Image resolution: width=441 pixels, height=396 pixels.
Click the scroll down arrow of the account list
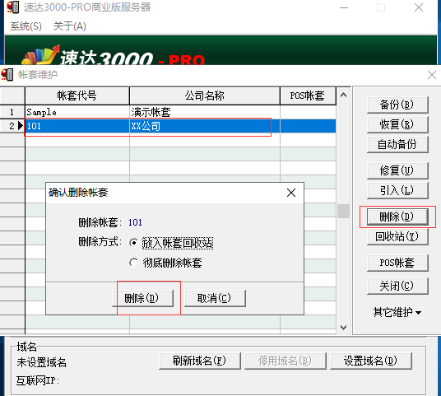(343, 328)
